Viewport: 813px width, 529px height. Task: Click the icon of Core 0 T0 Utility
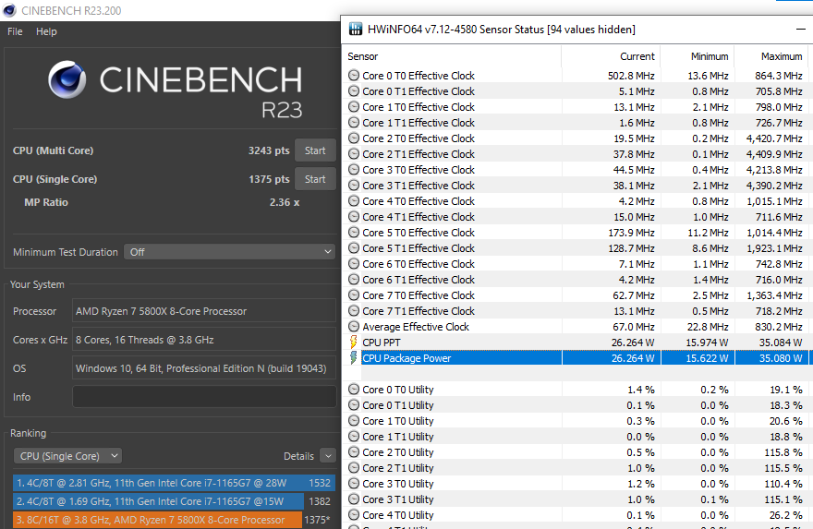(x=354, y=389)
